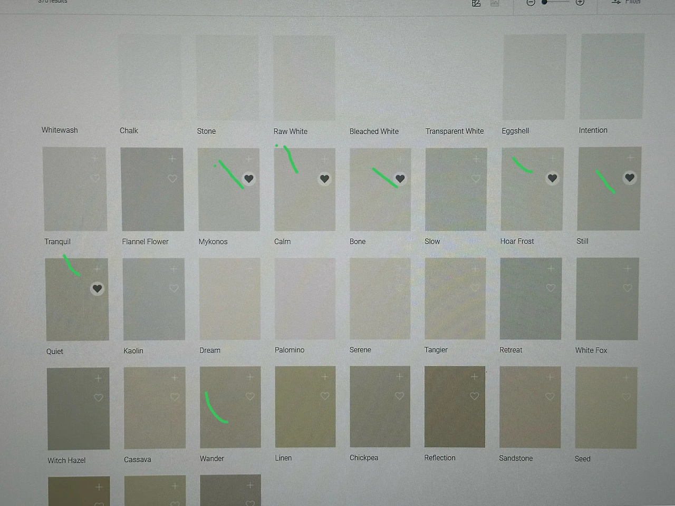Click the Flannel Flower colour name
This screenshot has width=675, height=506.
click(x=145, y=241)
